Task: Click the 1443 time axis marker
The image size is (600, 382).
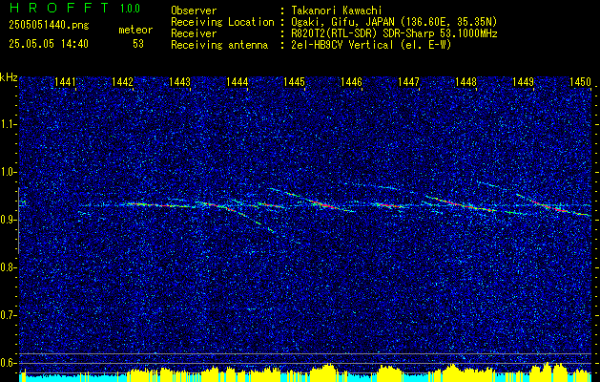Action: coord(179,81)
